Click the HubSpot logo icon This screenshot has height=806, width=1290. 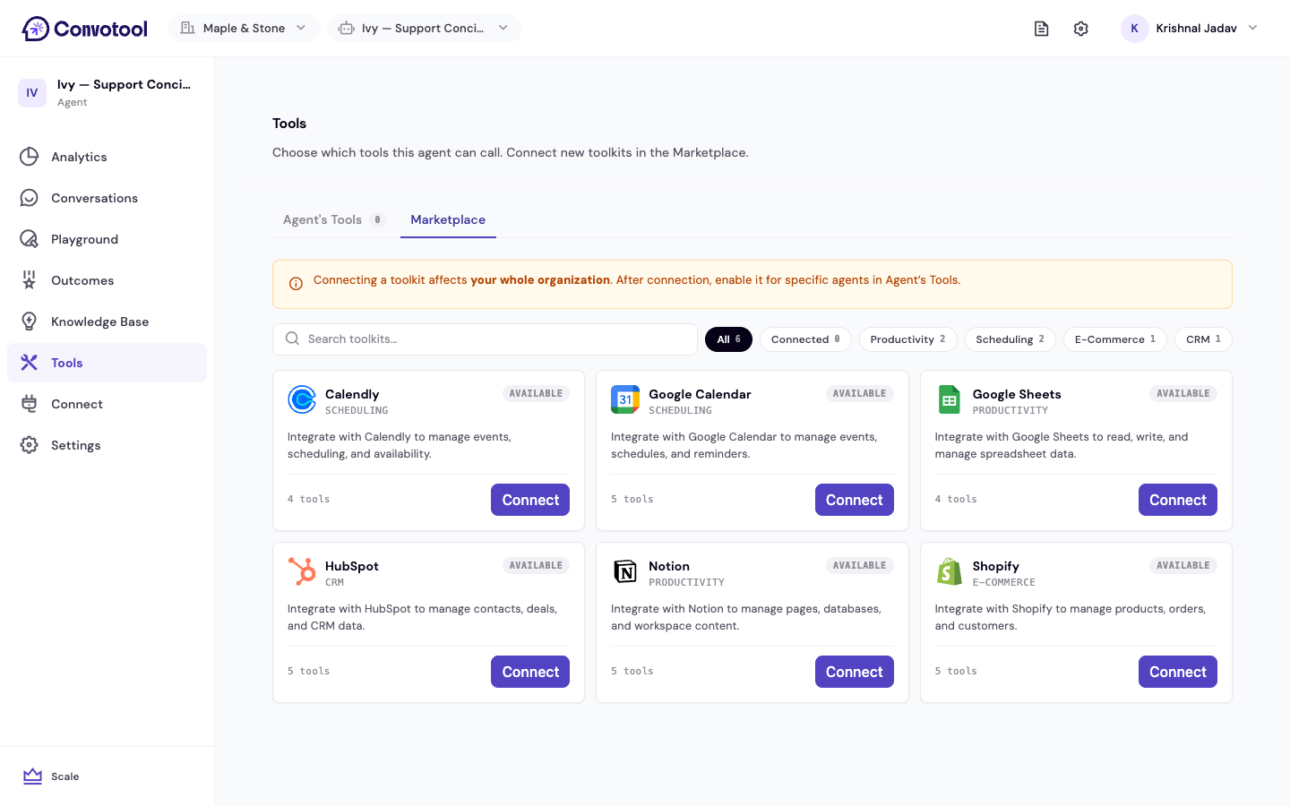point(302,571)
